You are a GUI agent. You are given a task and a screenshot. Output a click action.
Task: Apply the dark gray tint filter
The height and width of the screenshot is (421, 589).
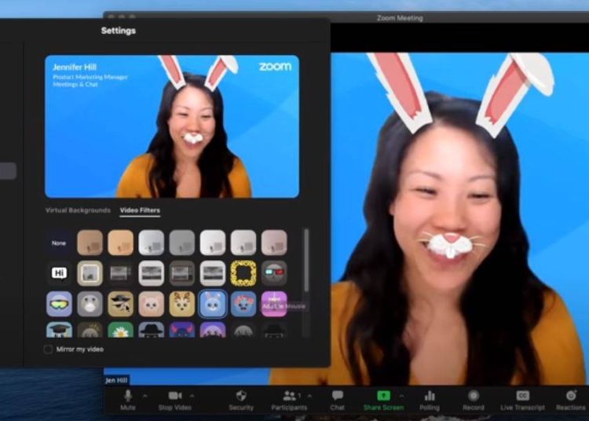coord(182,243)
